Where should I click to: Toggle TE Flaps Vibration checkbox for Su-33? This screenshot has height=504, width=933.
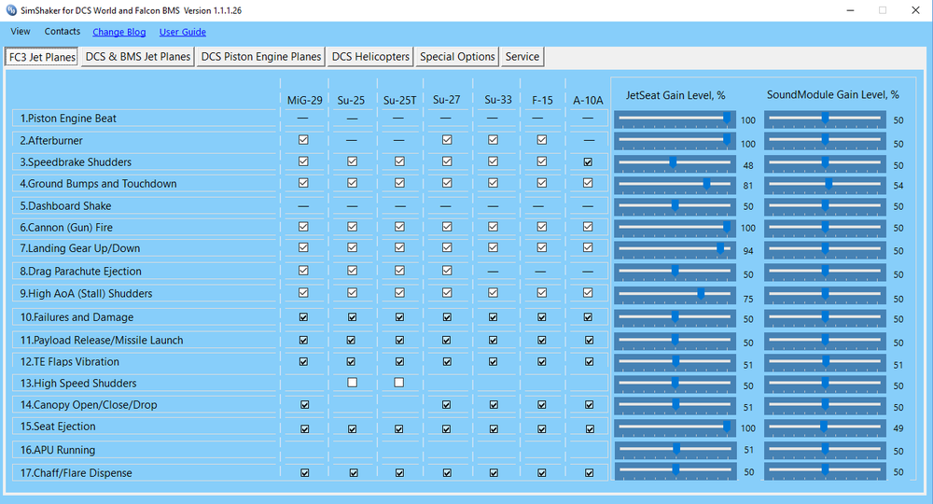pyautogui.click(x=493, y=362)
